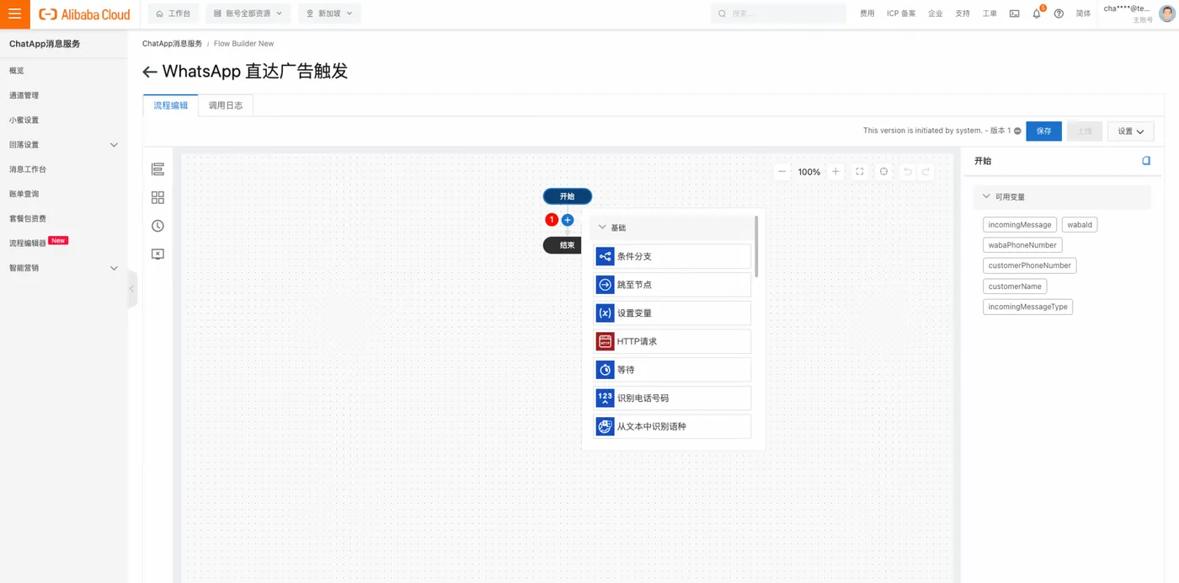Collapse the 可用变量 section

(x=986, y=196)
